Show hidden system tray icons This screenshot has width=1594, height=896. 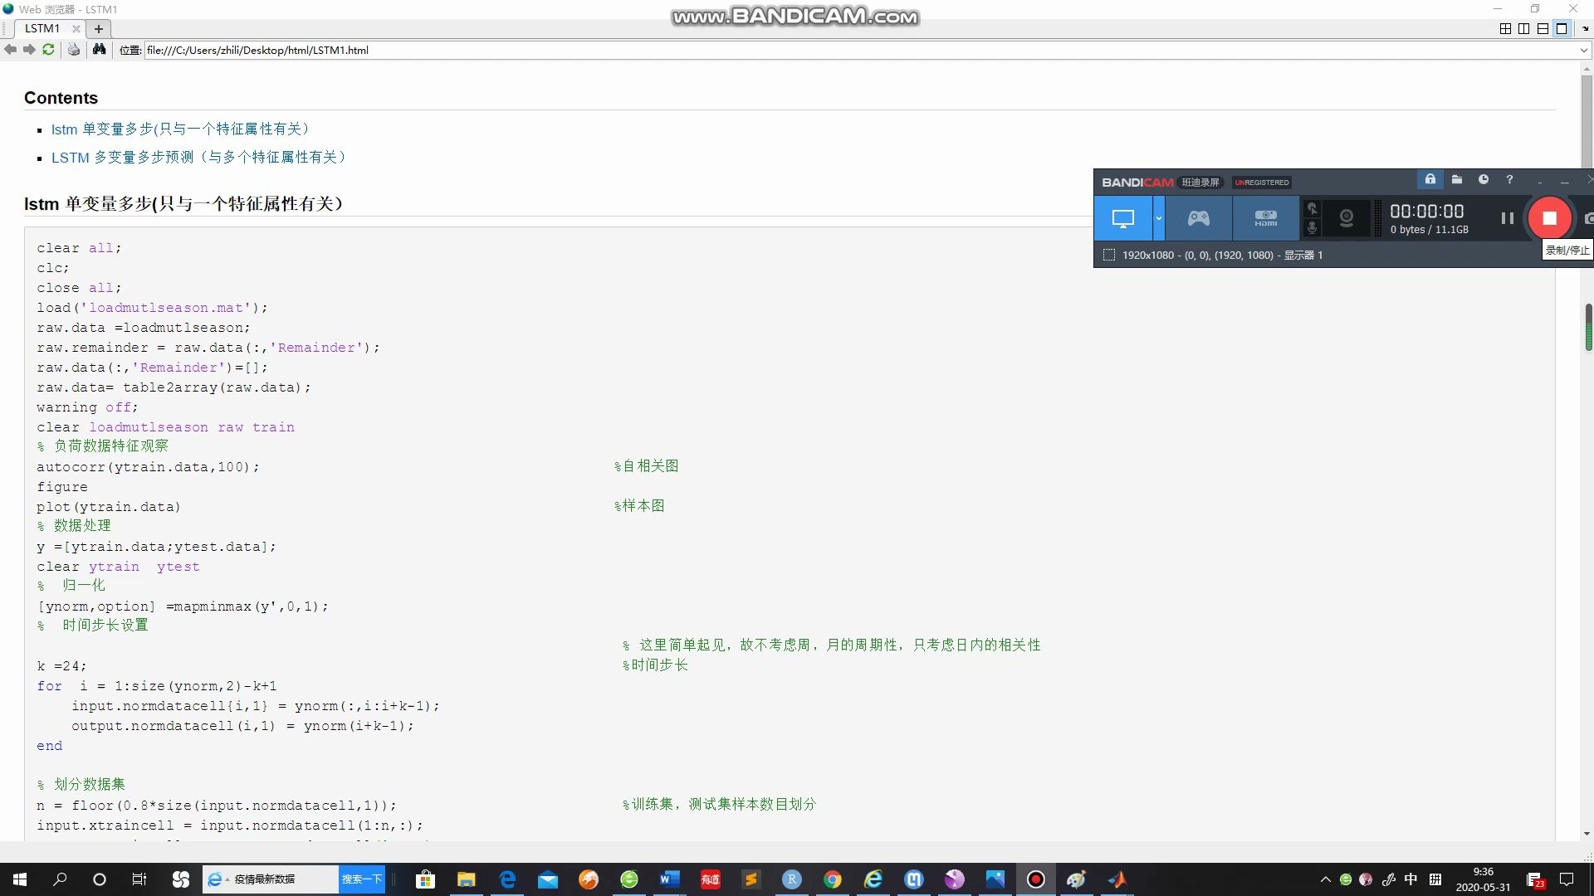(1325, 879)
